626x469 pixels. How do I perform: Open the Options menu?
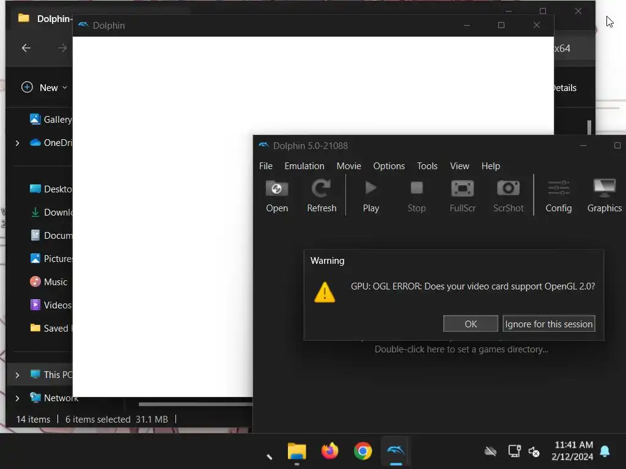pyautogui.click(x=389, y=166)
